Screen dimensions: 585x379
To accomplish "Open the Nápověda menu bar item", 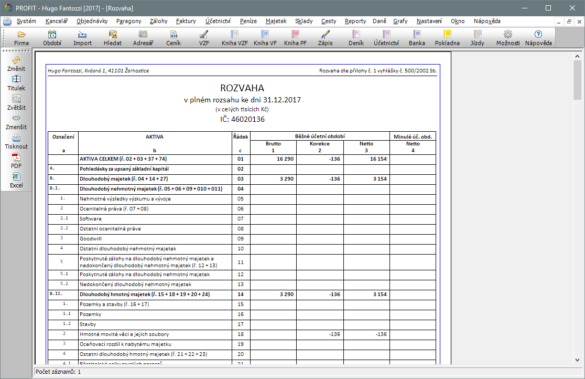I will 487,22.
